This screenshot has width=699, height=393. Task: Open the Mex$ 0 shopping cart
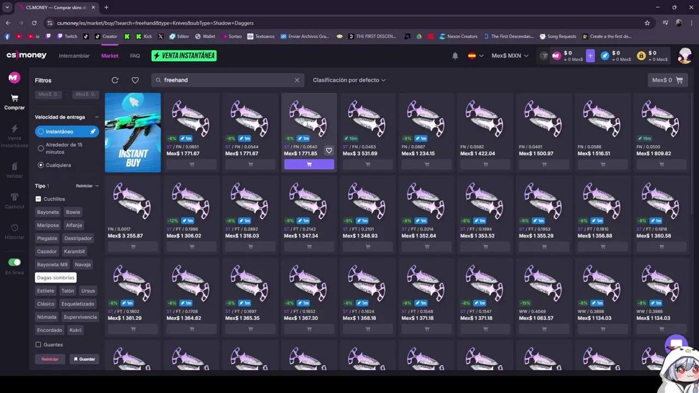point(667,80)
